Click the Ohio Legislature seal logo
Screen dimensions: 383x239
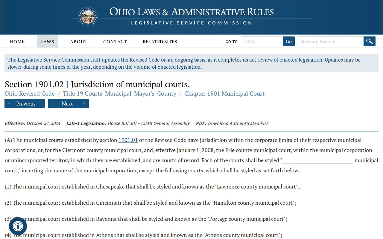88,17
